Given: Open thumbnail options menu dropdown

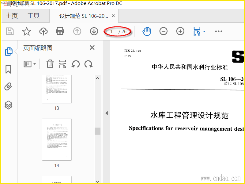Looking at the screenshot, I should 30,64.
